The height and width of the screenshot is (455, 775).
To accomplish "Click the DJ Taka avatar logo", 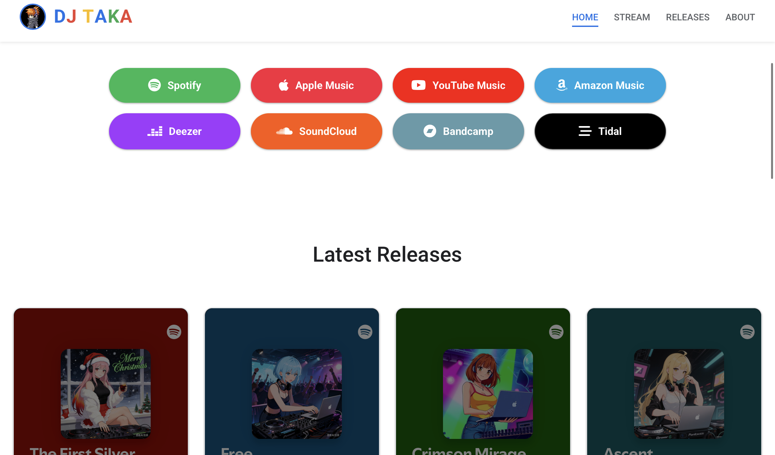I will point(33,17).
